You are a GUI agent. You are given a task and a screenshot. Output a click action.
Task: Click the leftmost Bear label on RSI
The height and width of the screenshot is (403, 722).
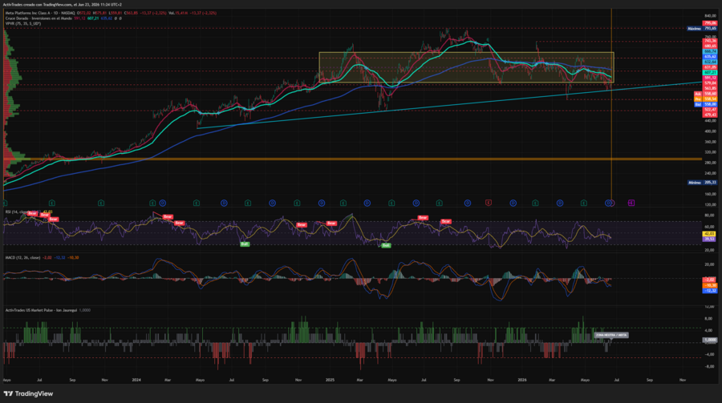click(x=32, y=213)
